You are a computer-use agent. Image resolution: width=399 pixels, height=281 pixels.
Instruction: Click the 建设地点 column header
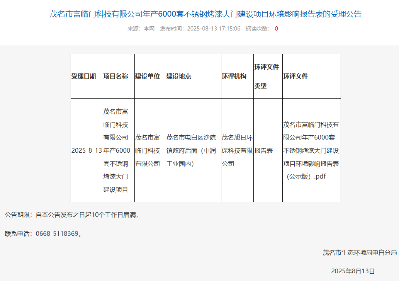(x=179, y=76)
